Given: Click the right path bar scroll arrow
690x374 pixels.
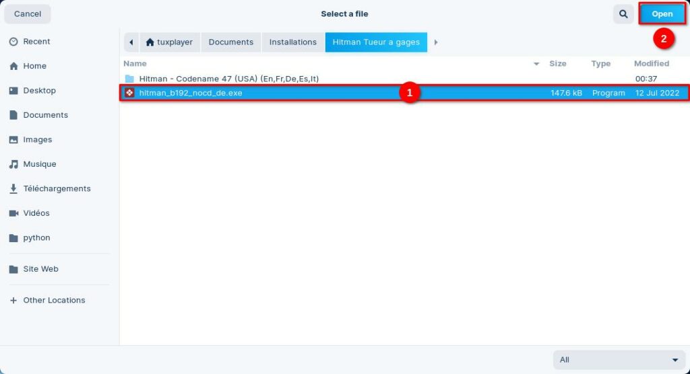Looking at the screenshot, I should pyautogui.click(x=436, y=42).
